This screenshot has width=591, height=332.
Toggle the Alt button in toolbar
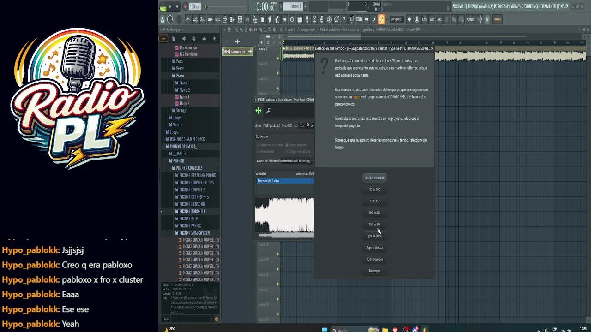coord(432,19)
